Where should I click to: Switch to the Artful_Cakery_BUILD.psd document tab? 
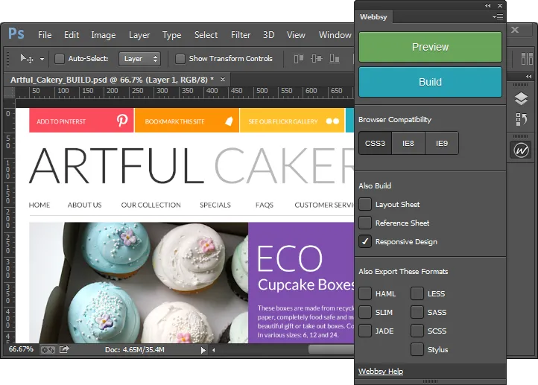[x=112, y=79]
